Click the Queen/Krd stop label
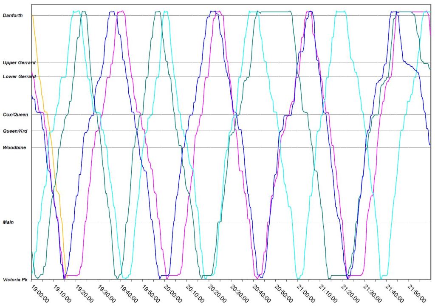The height and width of the screenshot is (308, 435). (x=15, y=131)
